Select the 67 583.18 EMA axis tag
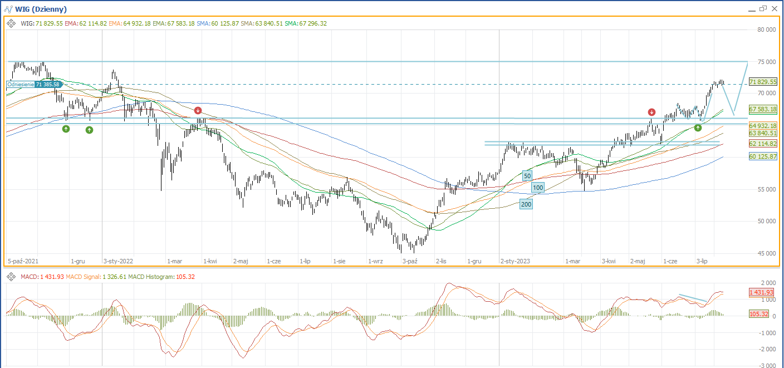Image resolution: width=784 pixels, height=368 pixels. (x=763, y=109)
